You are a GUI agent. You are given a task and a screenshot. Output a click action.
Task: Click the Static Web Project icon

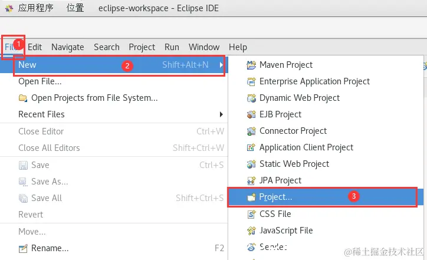pos(251,164)
